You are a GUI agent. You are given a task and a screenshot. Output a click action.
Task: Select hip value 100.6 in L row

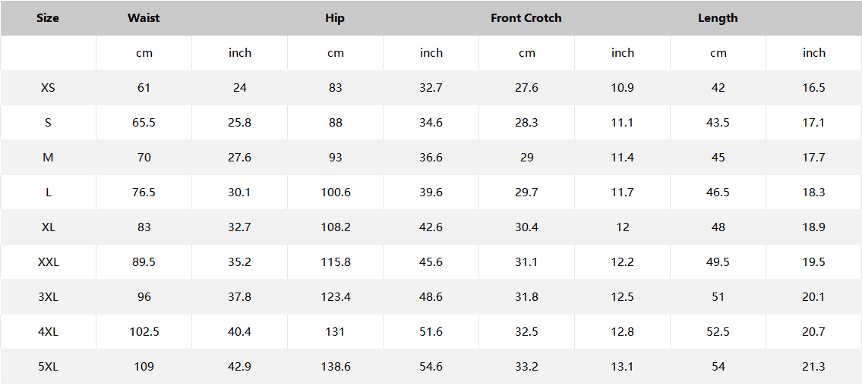tap(336, 192)
